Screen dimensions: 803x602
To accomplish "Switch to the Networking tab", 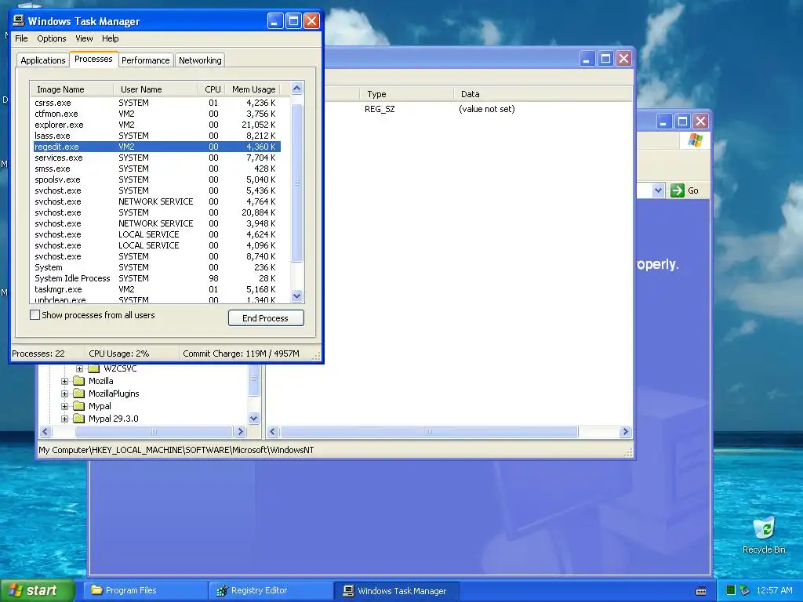I will click(x=200, y=60).
